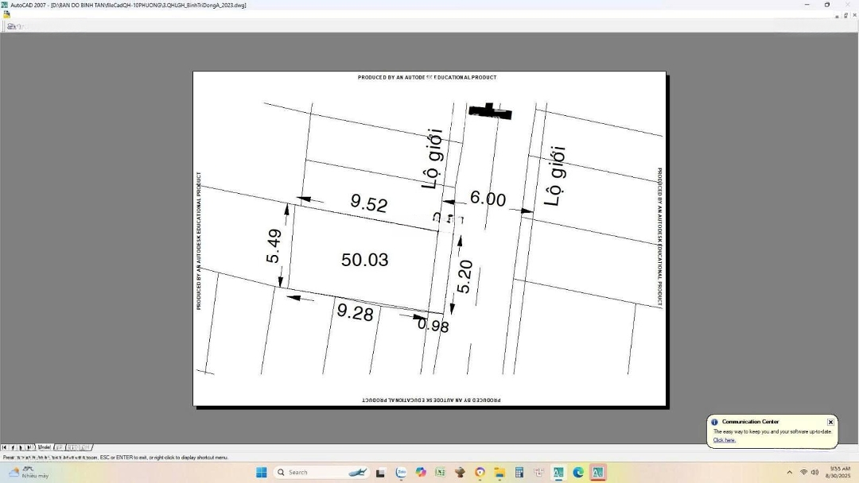The width and height of the screenshot is (859, 483).
Task: Switch to the active AutoCAD taskbar window
Action: coord(598,473)
